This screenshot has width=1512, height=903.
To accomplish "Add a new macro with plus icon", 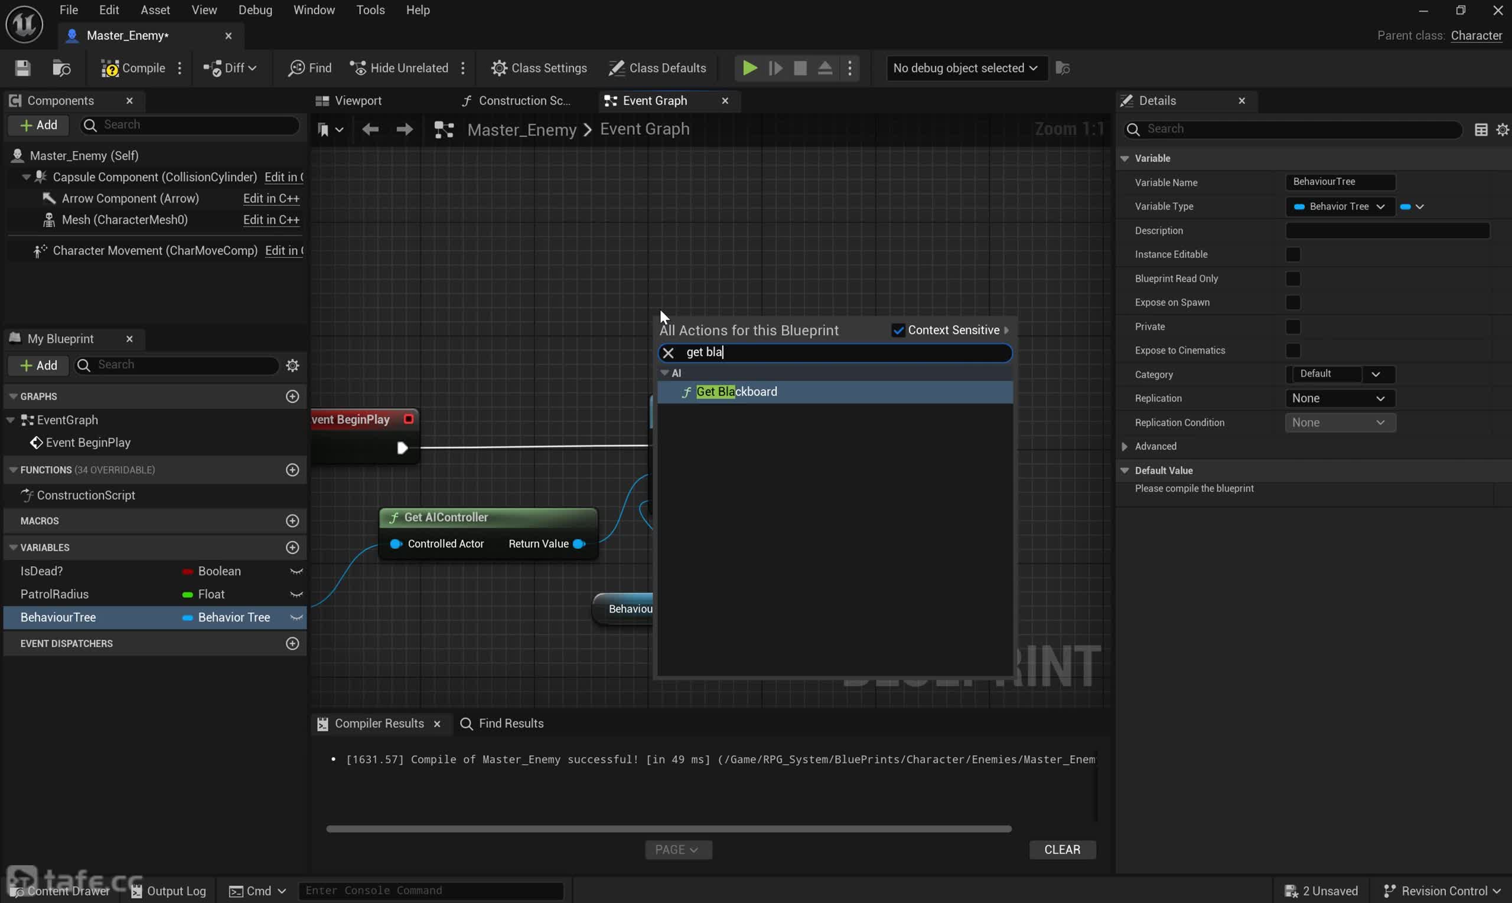I will click(292, 521).
